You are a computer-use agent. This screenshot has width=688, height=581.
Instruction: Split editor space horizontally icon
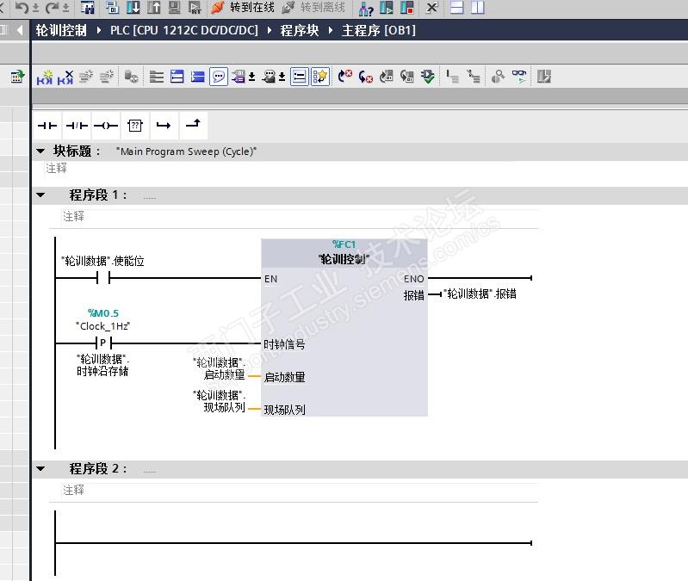(x=456, y=8)
